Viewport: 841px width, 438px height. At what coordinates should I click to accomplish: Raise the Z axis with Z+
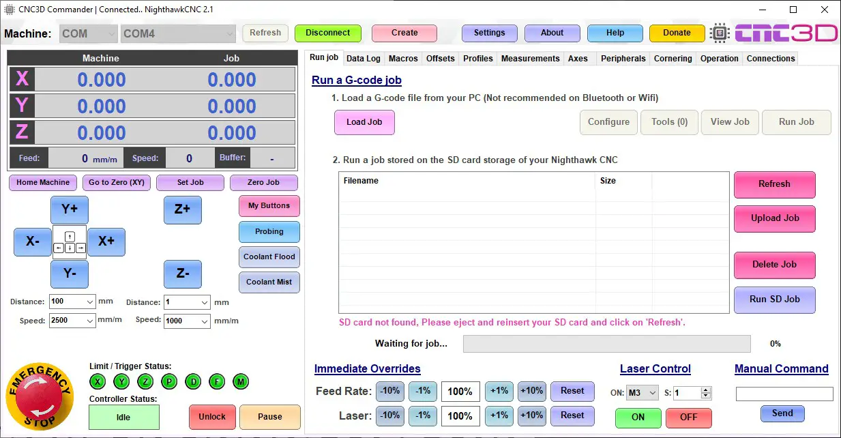pyautogui.click(x=182, y=209)
